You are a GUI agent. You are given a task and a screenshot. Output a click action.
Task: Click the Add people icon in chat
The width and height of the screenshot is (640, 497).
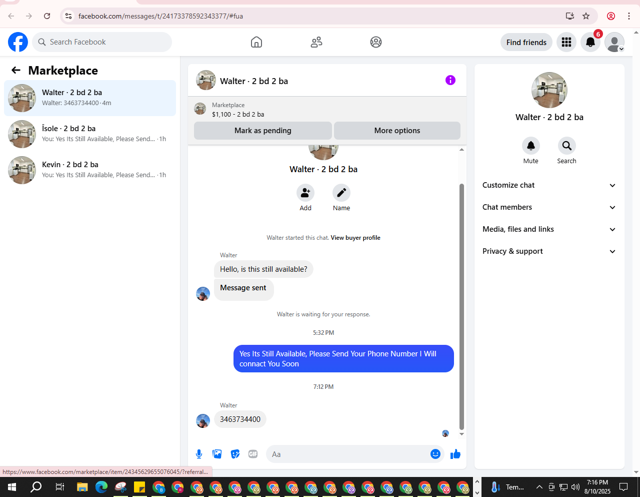(x=305, y=193)
